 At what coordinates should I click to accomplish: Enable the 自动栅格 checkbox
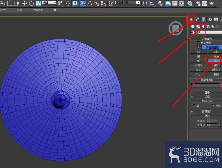tap(198, 42)
